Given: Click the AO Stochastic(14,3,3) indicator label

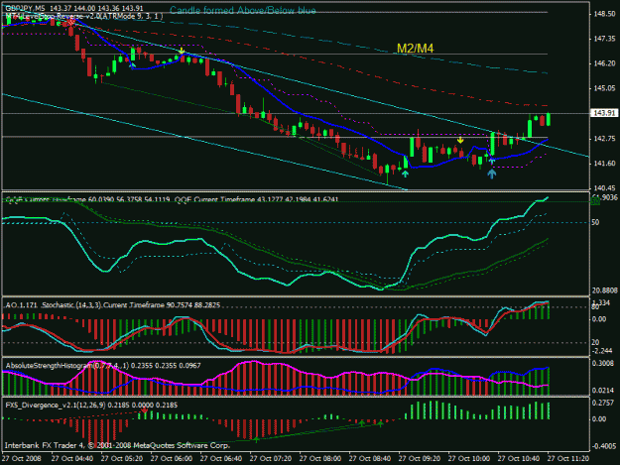Looking at the screenshot, I should click(x=112, y=305).
